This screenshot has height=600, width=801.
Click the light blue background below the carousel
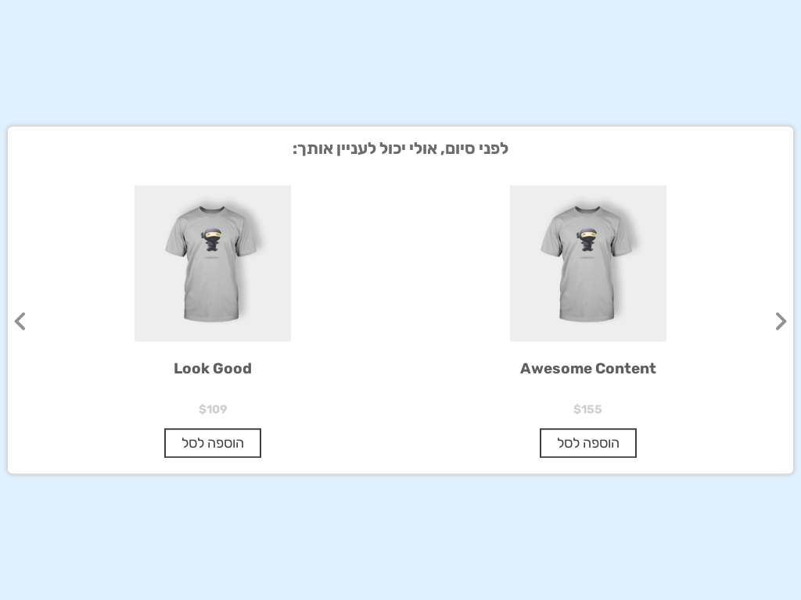pyautogui.click(x=400, y=539)
